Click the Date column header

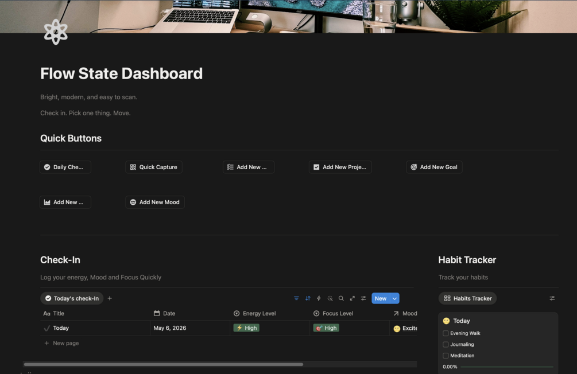pyautogui.click(x=190, y=313)
